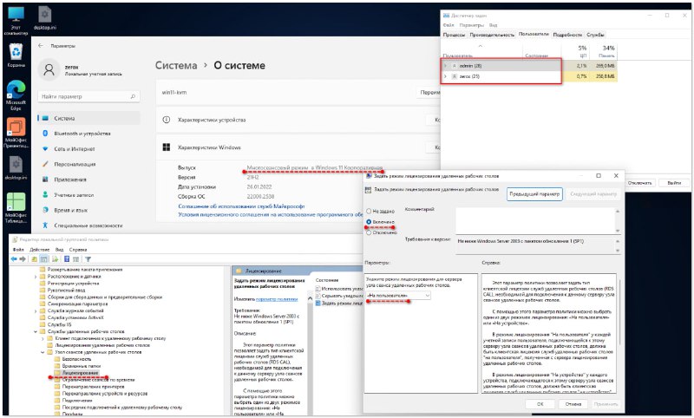This screenshot has width=694, height=418.
Task: Click Выйти button in Task Manager
Action: (x=674, y=183)
